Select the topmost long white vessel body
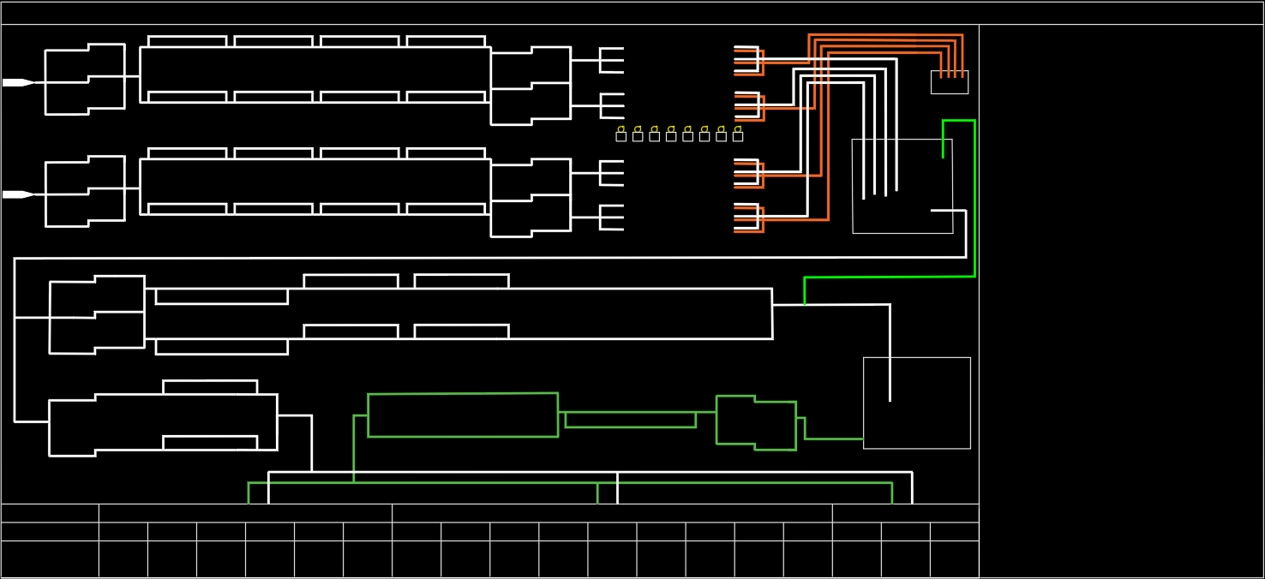Viewport: 1265px width, 579px height. [315, 75]
